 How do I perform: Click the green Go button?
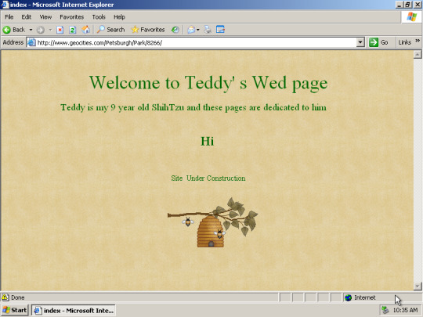[378, 42]
